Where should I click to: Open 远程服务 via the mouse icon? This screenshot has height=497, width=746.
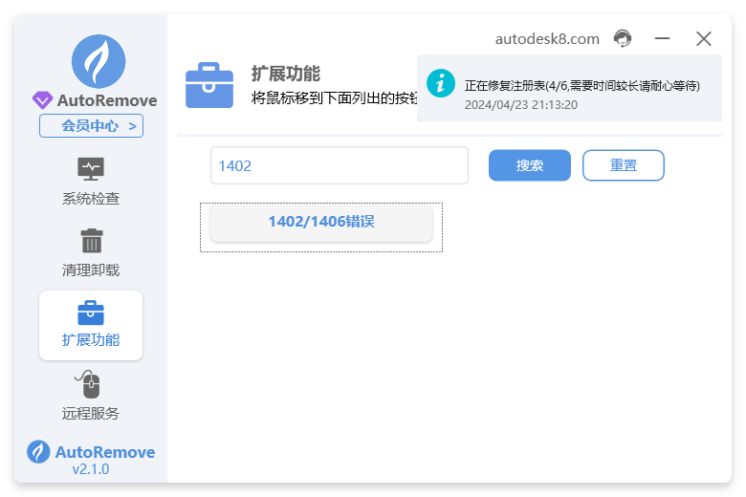[x=91, y=385]
